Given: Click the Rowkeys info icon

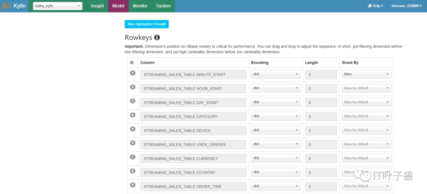Looking at the screenshot, I should [157, 38].
